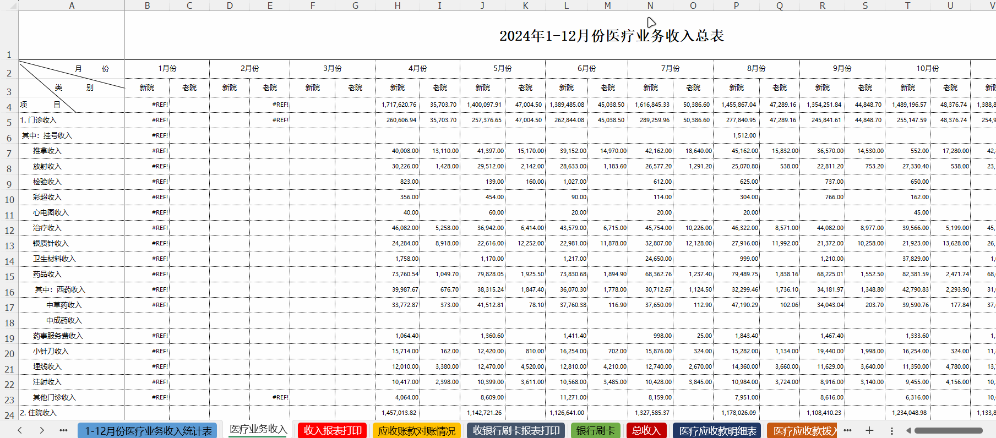Switch to the 总收入 sheet tab
Viewport: 996px width, 438px height.
646,431
